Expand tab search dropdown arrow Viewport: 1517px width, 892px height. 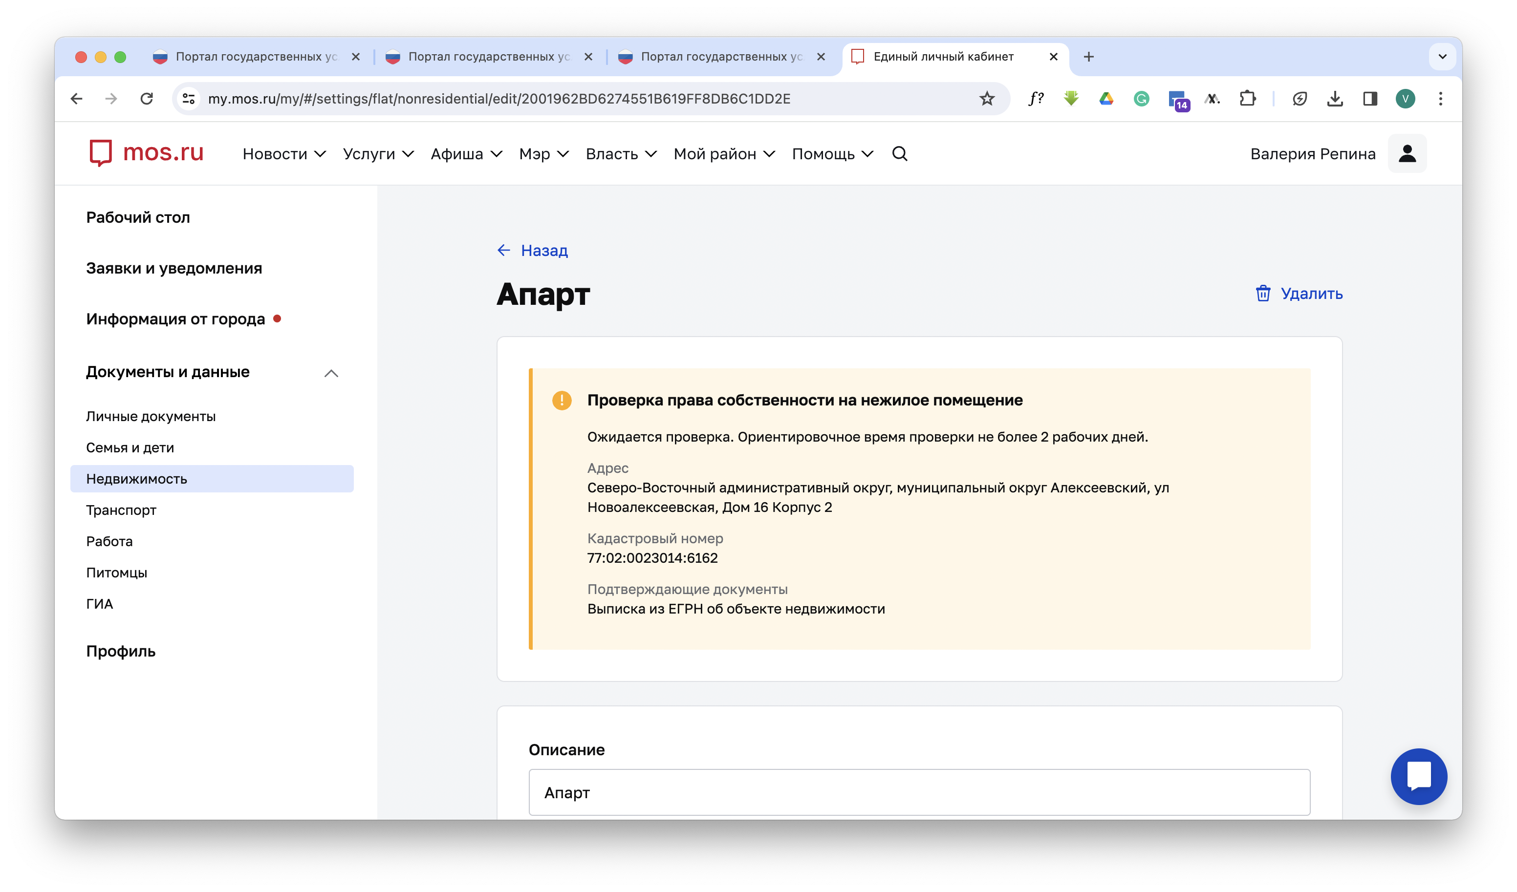click(1442, 57)
